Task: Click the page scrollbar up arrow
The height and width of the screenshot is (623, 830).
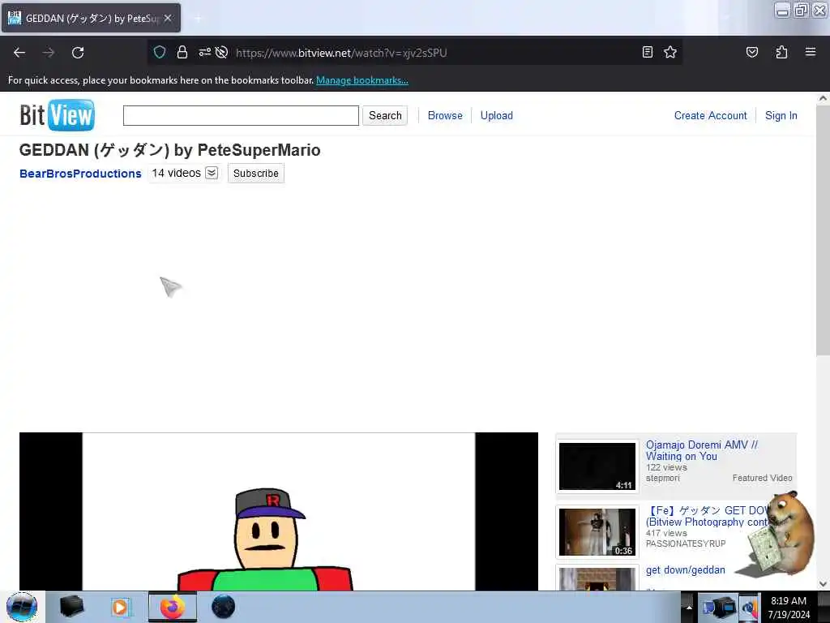Action: pos(823,98)
